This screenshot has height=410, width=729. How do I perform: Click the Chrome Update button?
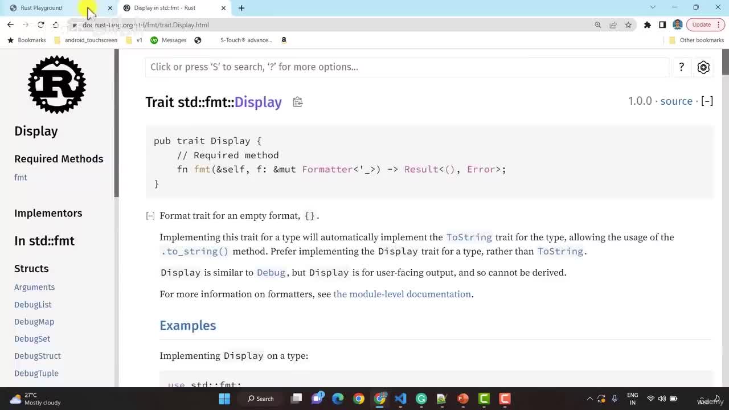click(x=702, y=25)
